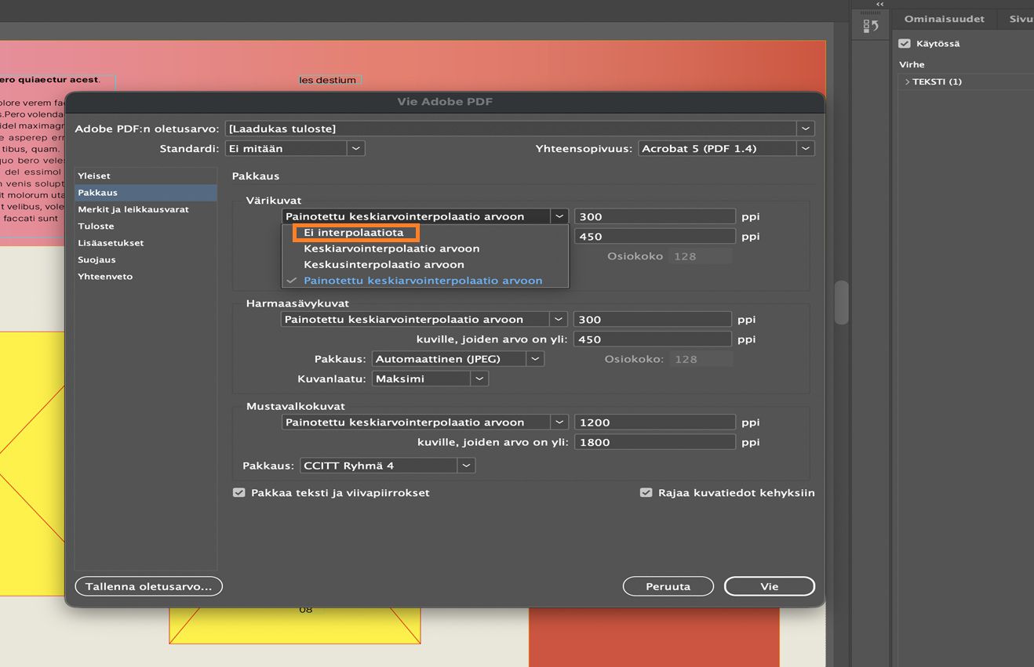Click panel dock icon in collapsed strip
The image size is (1034, 667).
(871, 27)
